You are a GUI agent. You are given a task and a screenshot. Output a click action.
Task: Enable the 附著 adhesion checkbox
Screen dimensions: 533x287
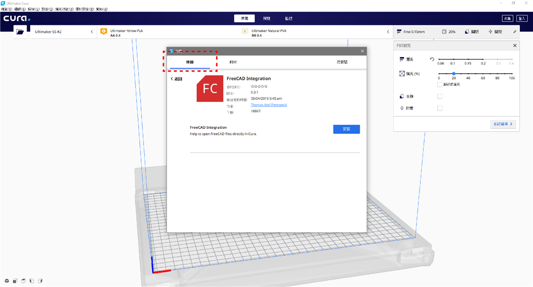(440, 108)
